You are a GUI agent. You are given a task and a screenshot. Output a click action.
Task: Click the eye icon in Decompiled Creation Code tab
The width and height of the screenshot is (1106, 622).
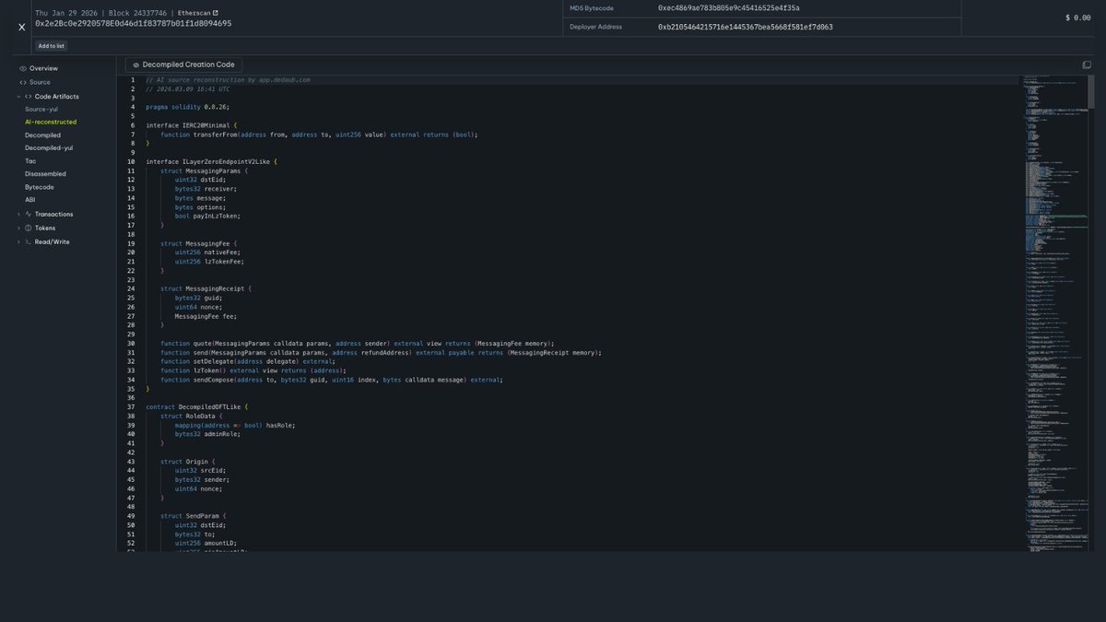[136, 65]
